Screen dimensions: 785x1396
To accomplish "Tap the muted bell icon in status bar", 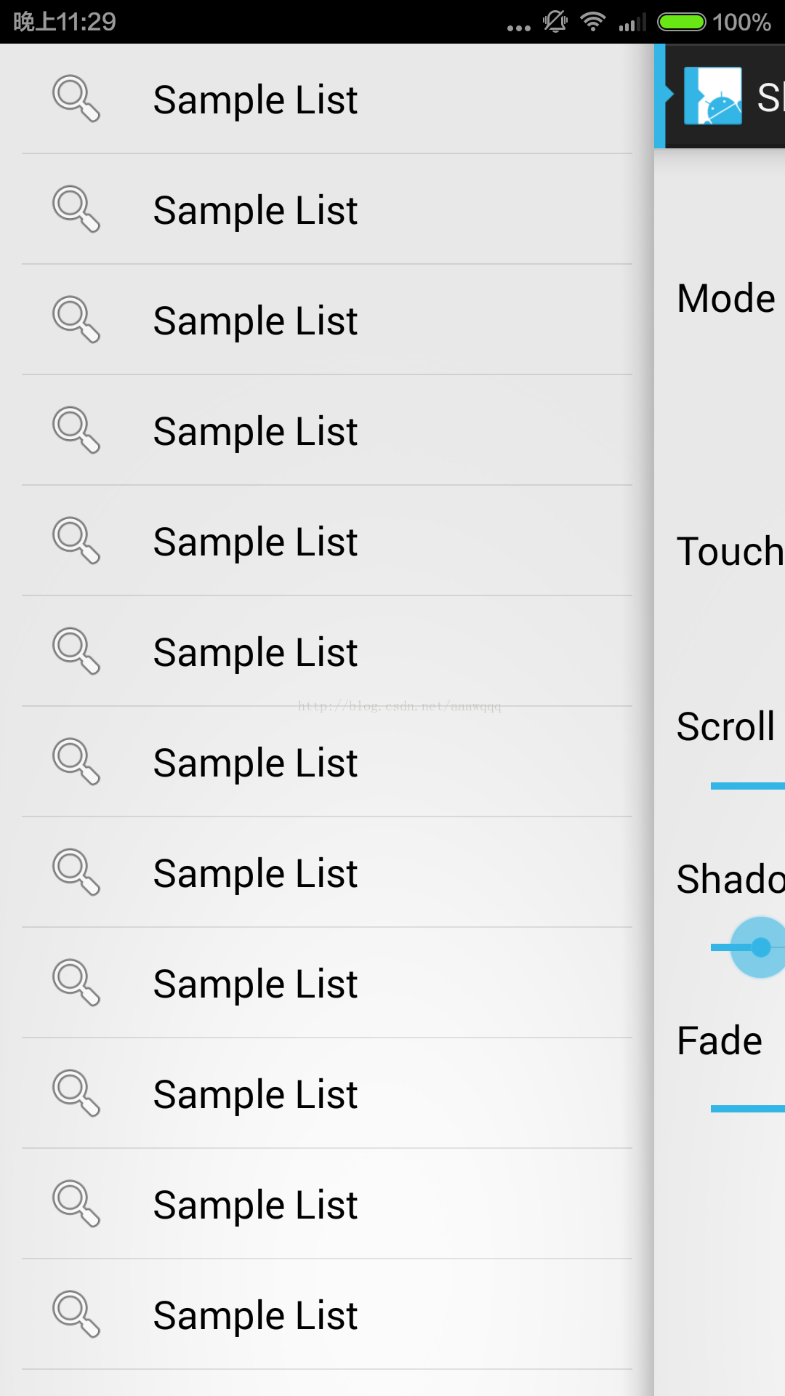I will [555, 21].
